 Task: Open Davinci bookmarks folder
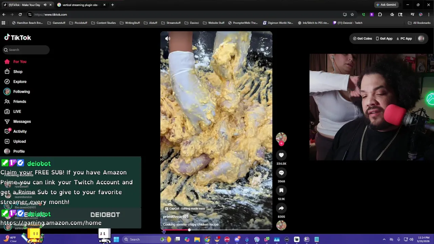pos(192,23)
